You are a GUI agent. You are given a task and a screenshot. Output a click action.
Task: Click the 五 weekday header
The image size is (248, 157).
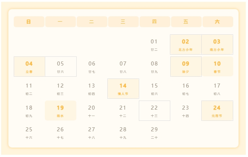click(186, 22)
